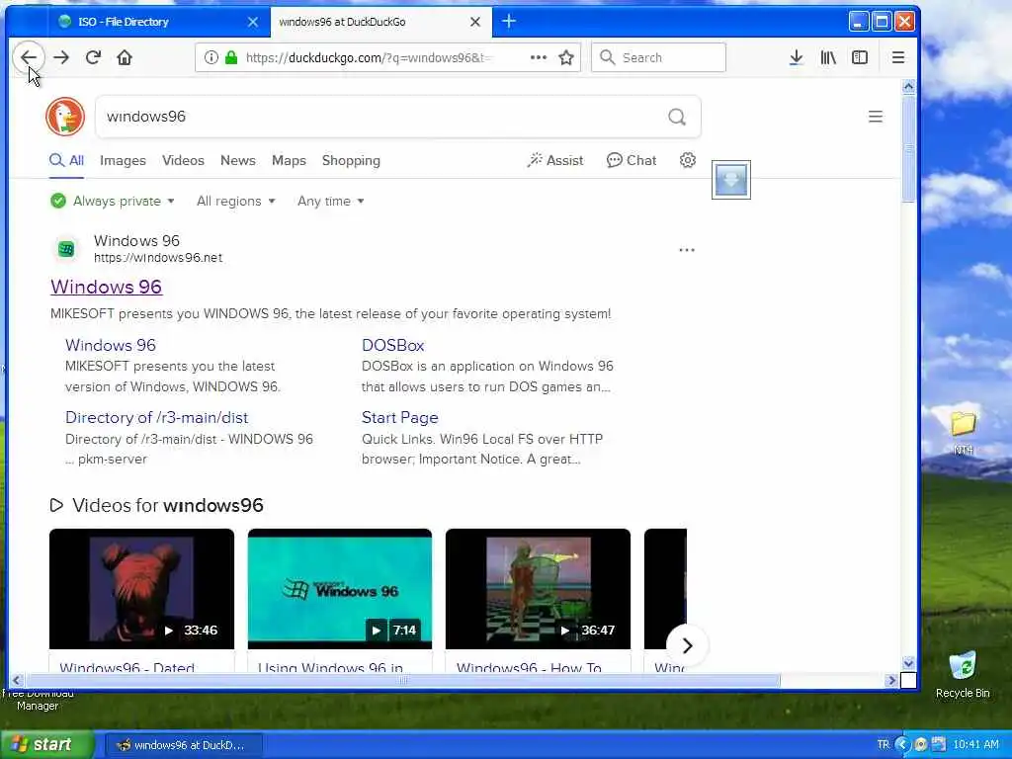Click the https://windows96.net URL text
The width and height of the screenshot is (1012, 759).
tap(158, 258)
